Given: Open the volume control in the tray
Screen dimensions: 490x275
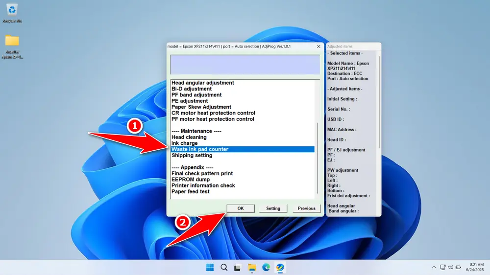Looking at the screenshot, I should point(450,268).
